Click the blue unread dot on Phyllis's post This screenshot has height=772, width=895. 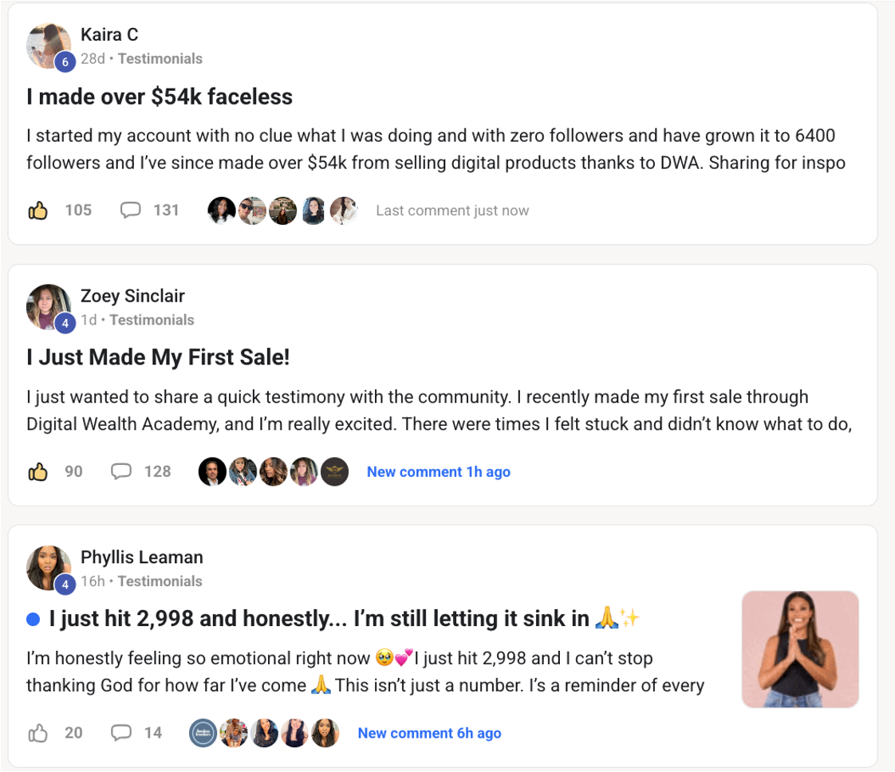point(34,619)
